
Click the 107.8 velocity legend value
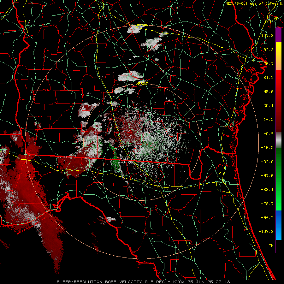tap(267, 35)
